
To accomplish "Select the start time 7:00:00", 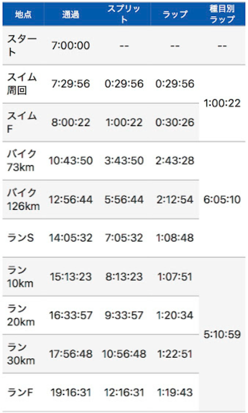I will pyautogui.click(x=71, y=45).
